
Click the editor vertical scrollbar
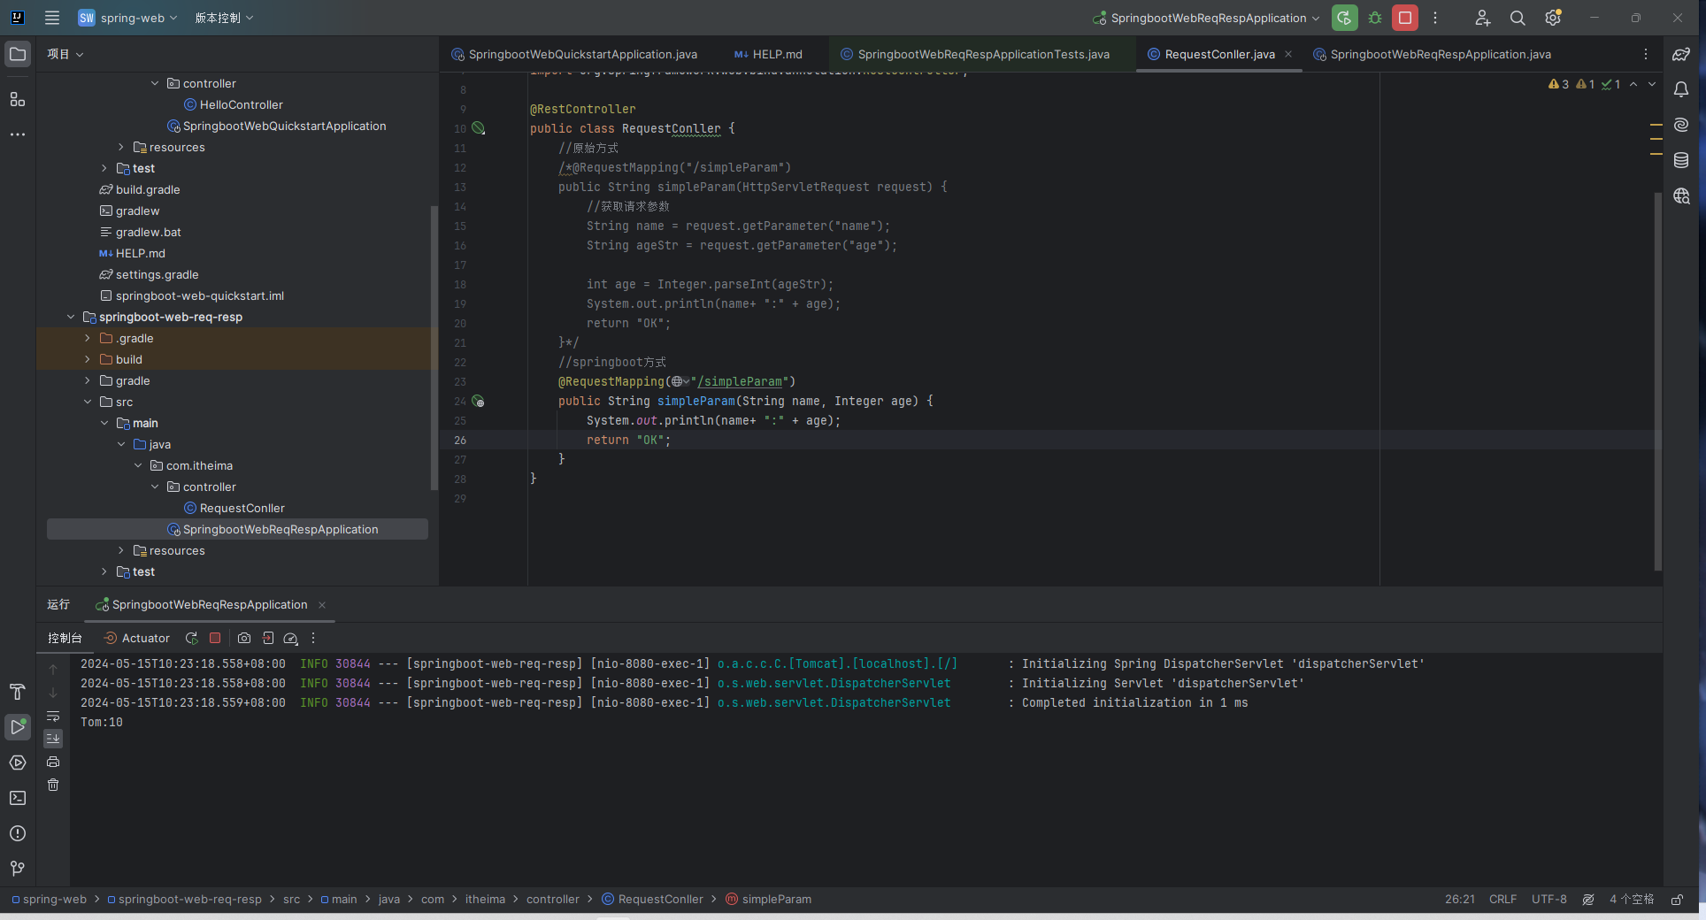pyautogui.click(x=1657, y=380)
